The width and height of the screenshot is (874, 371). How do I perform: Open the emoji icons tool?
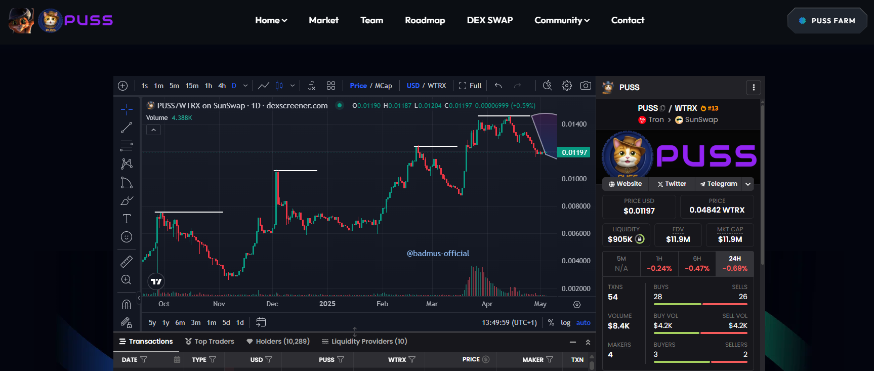[x=127, y=237]
